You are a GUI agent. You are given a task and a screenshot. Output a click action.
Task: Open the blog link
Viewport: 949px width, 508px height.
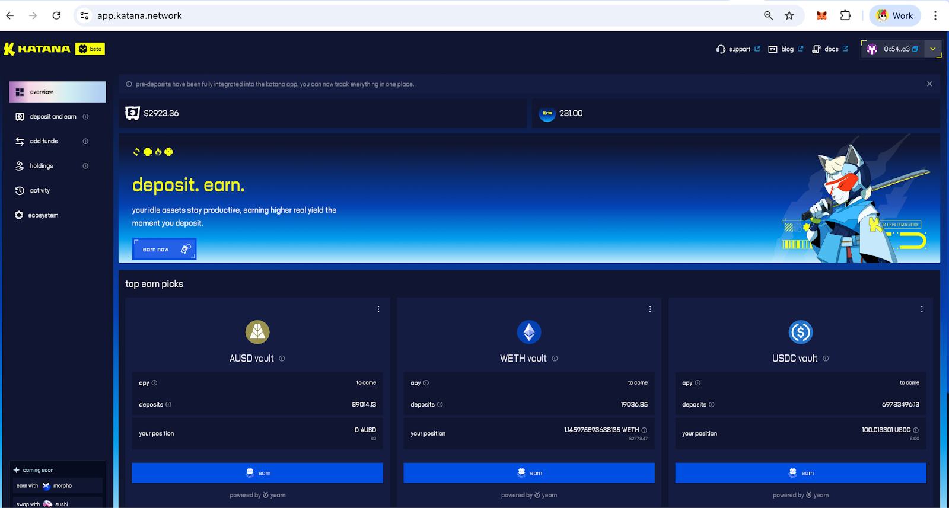coord(786,49)
